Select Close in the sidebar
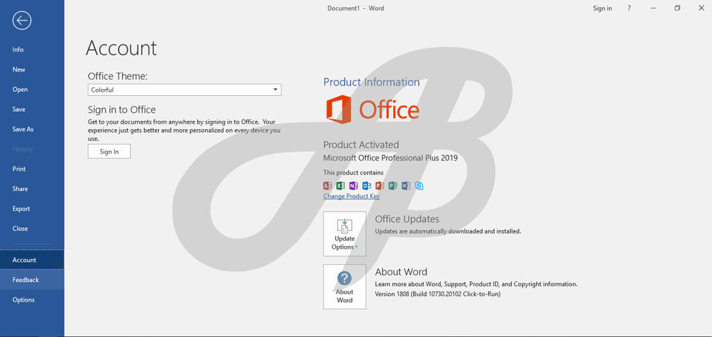 (32, 229)
